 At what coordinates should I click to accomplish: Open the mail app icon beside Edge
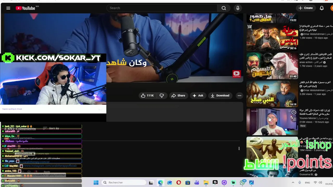click(170, 183)
